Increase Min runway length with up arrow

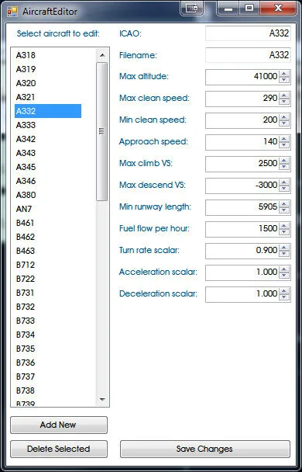point(284,204)
